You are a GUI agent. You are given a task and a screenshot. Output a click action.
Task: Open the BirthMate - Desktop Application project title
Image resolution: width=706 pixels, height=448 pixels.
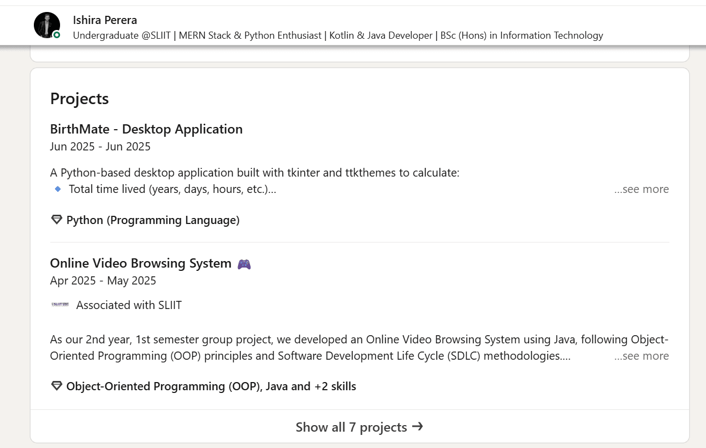pos(146,129)
